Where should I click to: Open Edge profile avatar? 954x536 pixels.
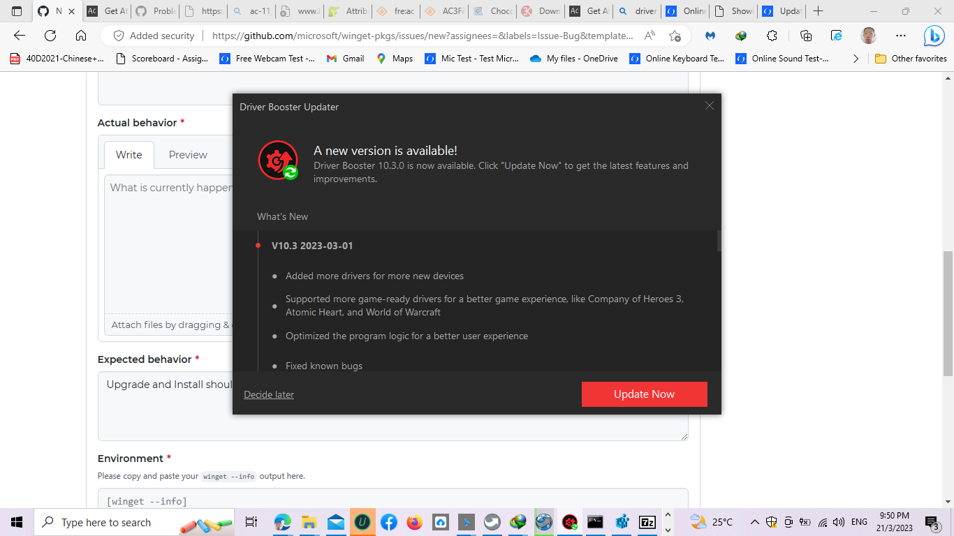(868, 36)
